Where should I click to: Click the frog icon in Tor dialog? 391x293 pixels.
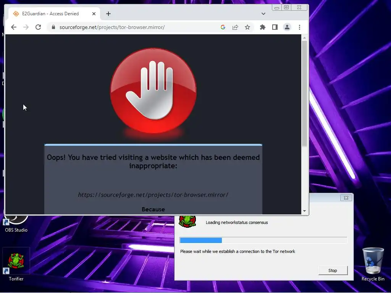click(187, 221)
